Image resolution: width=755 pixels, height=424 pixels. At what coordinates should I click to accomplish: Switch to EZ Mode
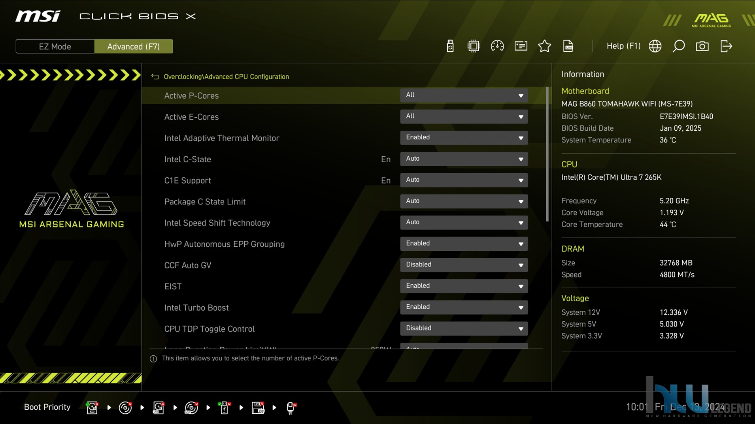coord(55,46)
